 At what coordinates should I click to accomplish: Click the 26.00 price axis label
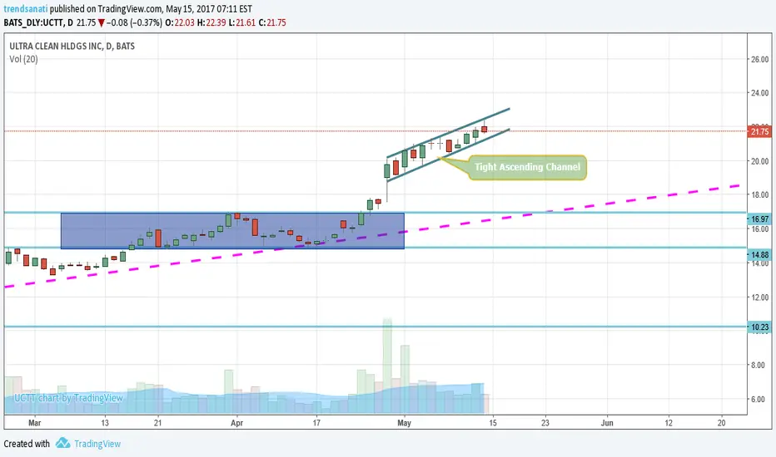click(759, 59)
